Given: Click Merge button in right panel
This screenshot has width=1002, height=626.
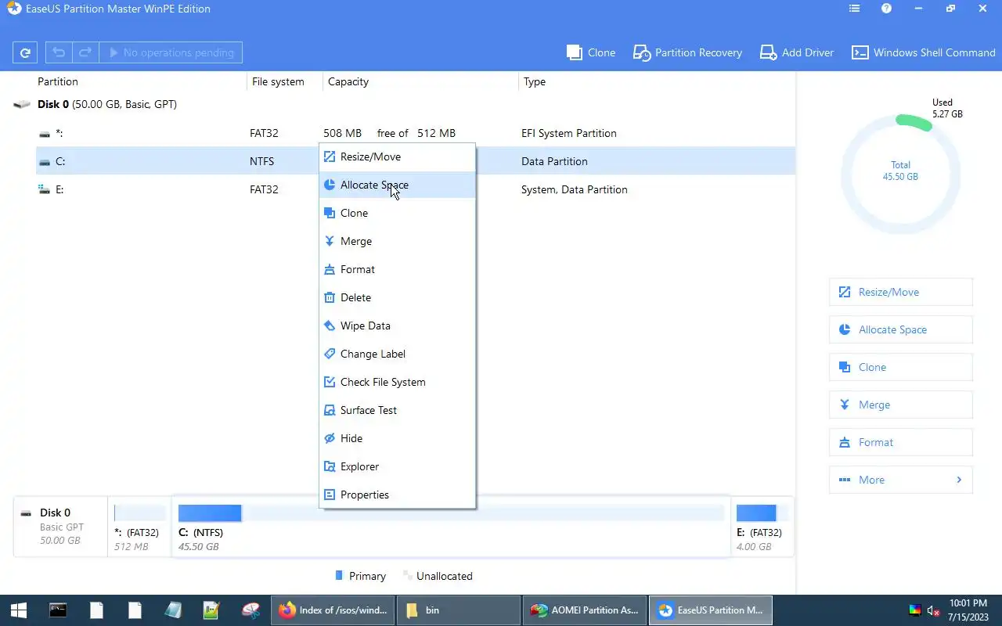Looking at the screenshot, I should pos(900,405).
